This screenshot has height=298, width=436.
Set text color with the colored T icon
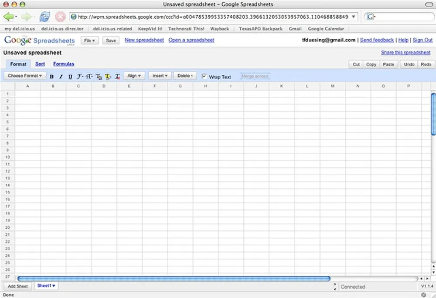pyautogui.click(x=99, y=76)
